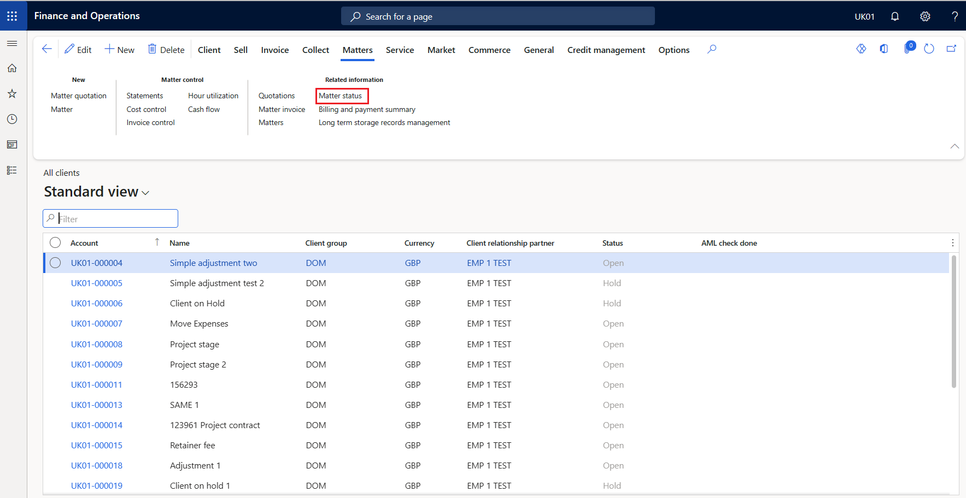Open account link UK01-000013
The width and height of the screenshot is (966, 498).
point(97,405)
